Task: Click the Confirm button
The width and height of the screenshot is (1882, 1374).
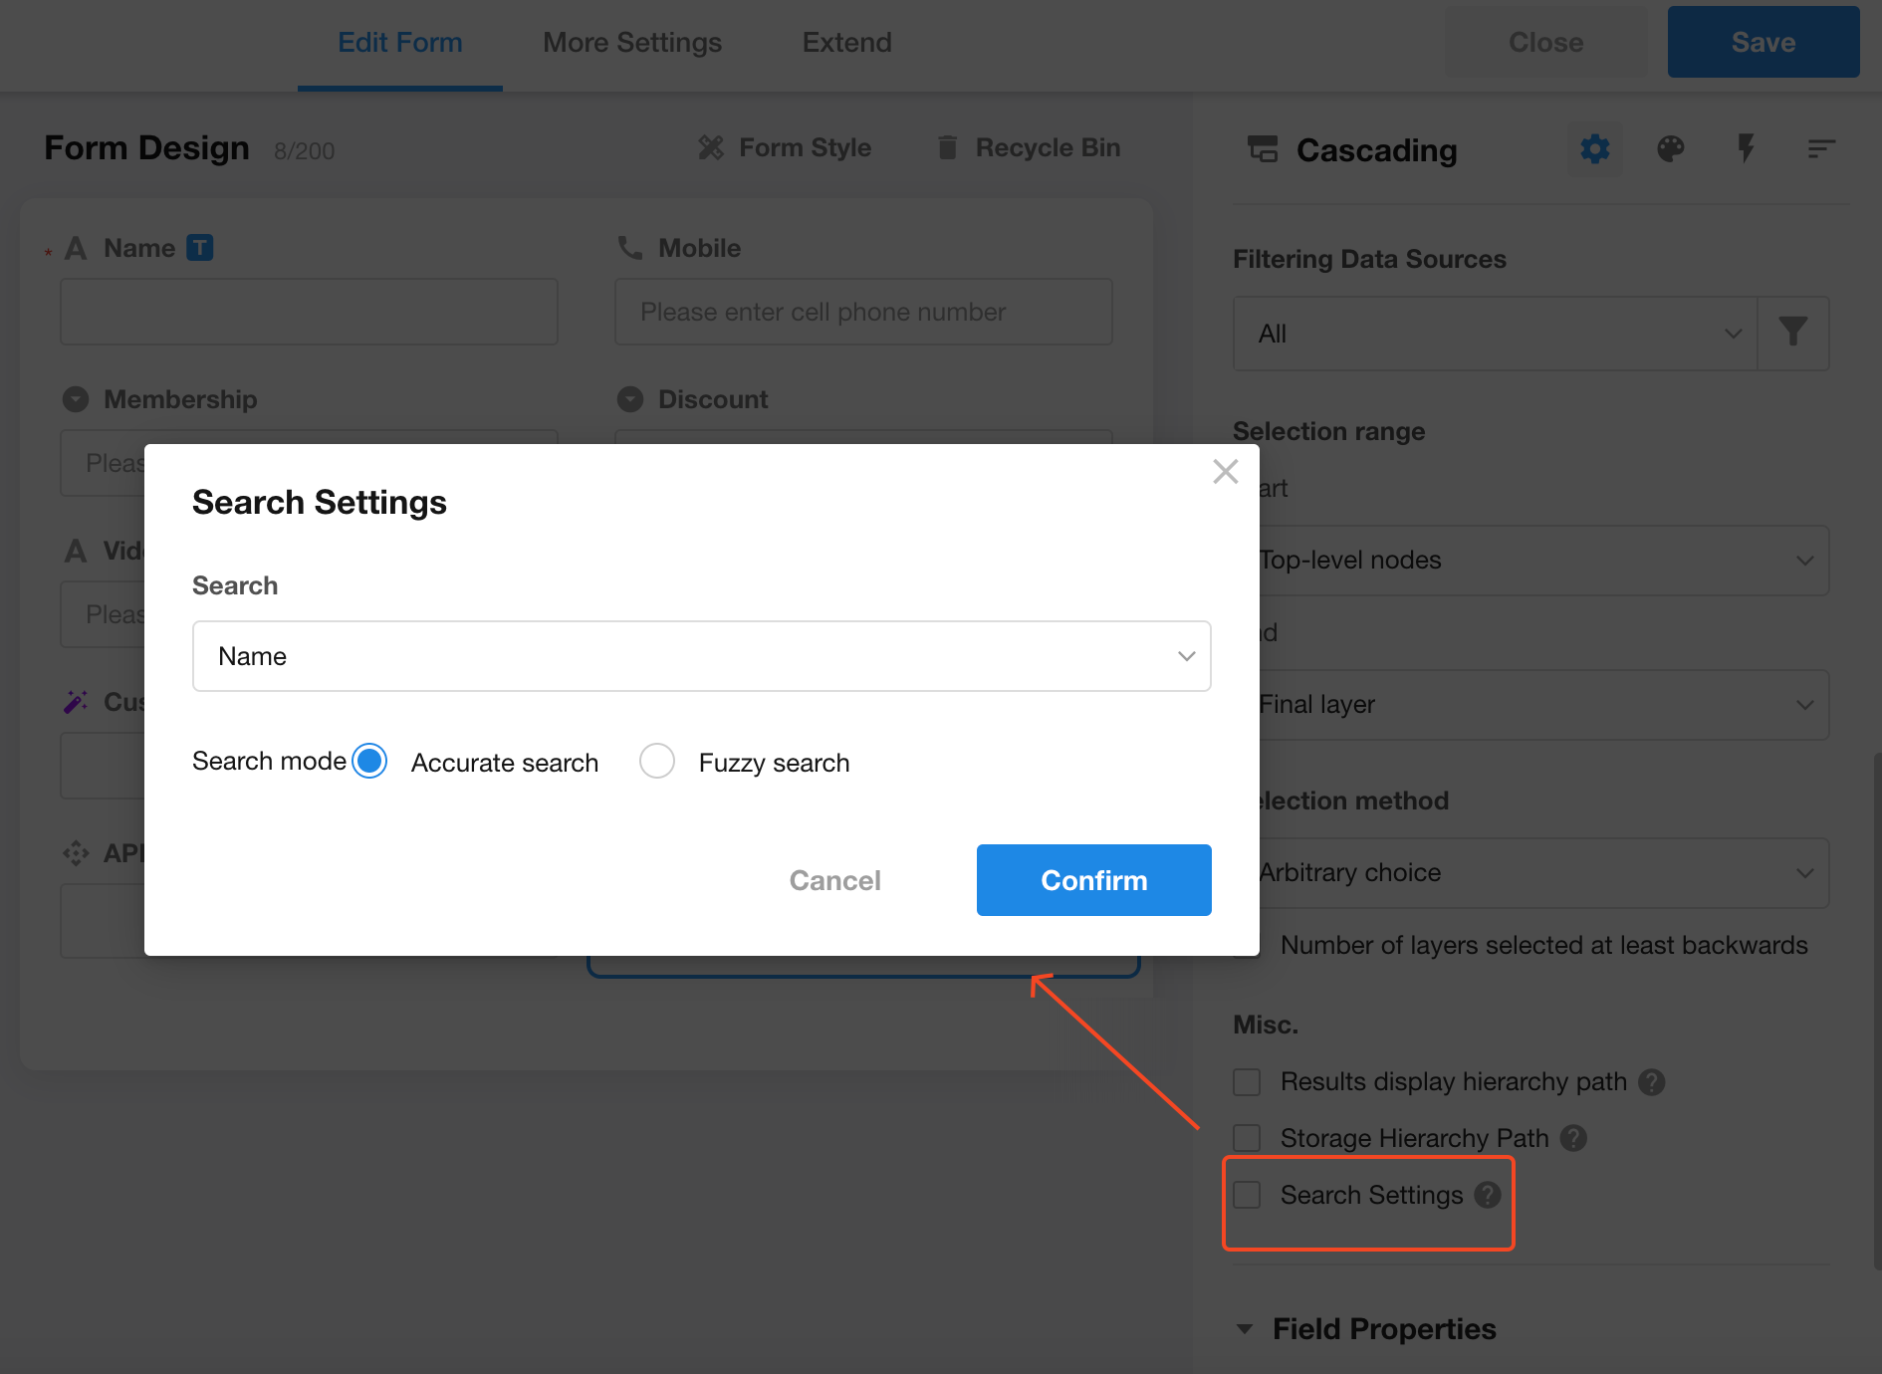Action: pyautogui.click(x=1094, y=880)
